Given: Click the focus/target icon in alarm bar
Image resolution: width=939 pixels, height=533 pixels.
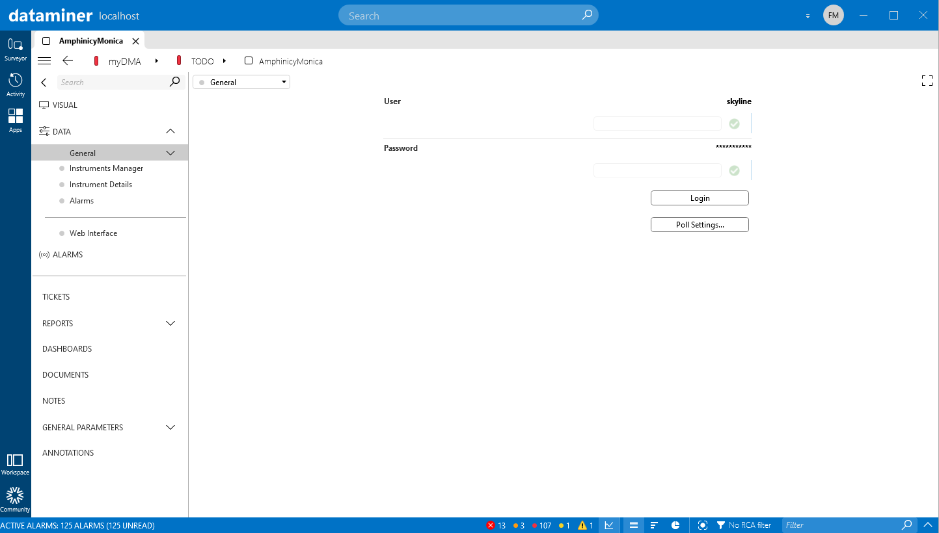Looking at the screenshot, I should 702,525.
